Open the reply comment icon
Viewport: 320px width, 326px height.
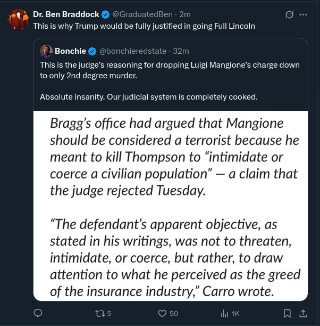pyautogui.click(x=38, y=313)
